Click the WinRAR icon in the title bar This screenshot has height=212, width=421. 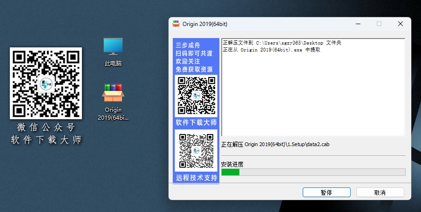point(176,24)
